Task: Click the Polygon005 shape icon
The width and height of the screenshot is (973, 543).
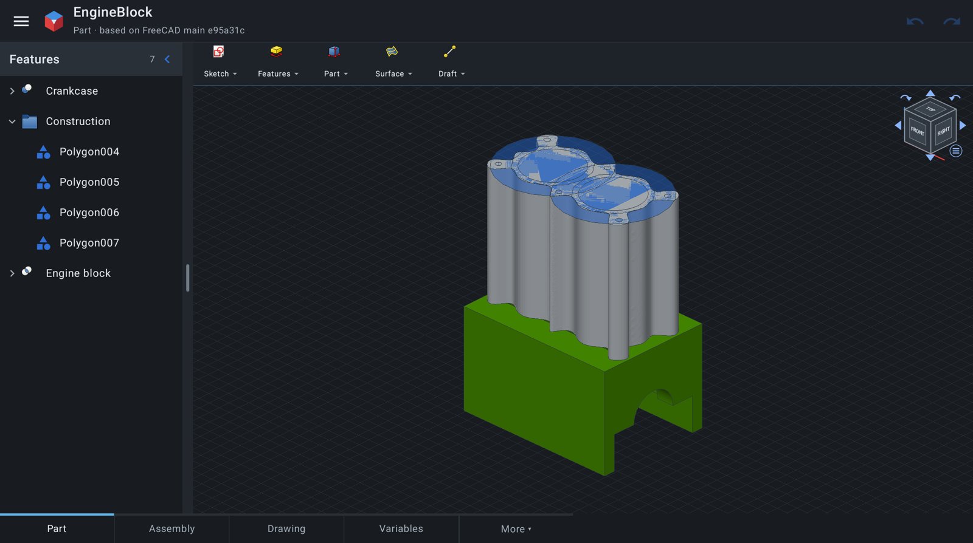Action: click(x=43, y=182)
